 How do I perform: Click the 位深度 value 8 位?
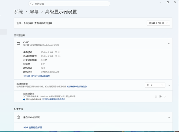[x=43, y=64]
